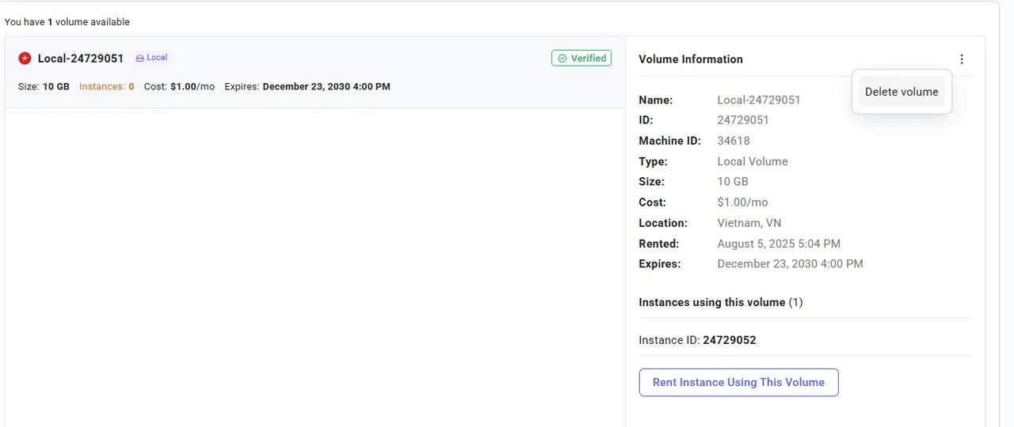Viewport: 1014px width, 427px height.
Task: Click the Verified checkmark badge
Action: [x=581, y=59]
